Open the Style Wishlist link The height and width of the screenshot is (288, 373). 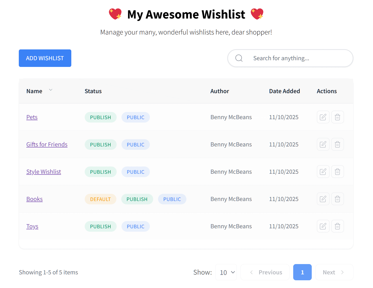(44, 172)
